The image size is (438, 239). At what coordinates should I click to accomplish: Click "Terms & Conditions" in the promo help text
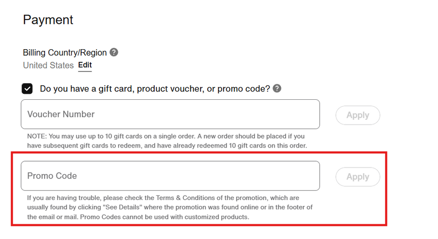pos(187,198)
